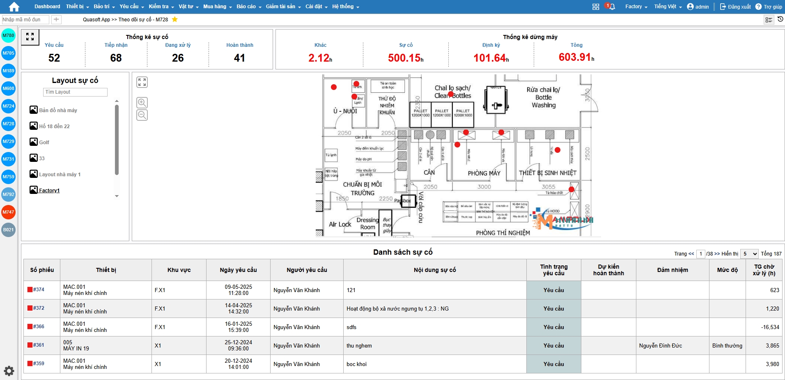The width and height of the screenshot is (785, 380).
Task: Click Yêu cầu status of ticket #366
Action: [553, 327]
